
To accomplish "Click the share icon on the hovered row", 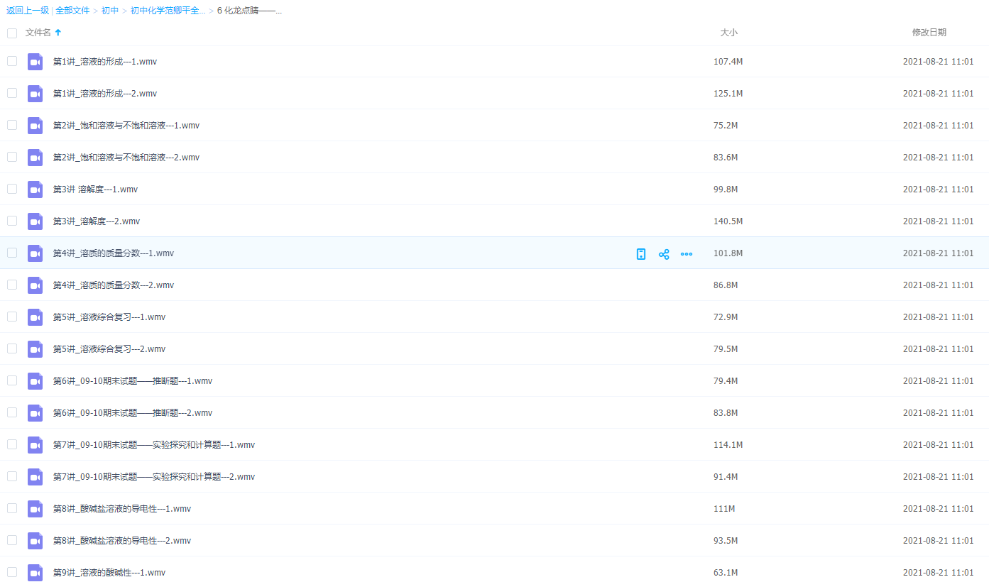I will pos(664,254).
